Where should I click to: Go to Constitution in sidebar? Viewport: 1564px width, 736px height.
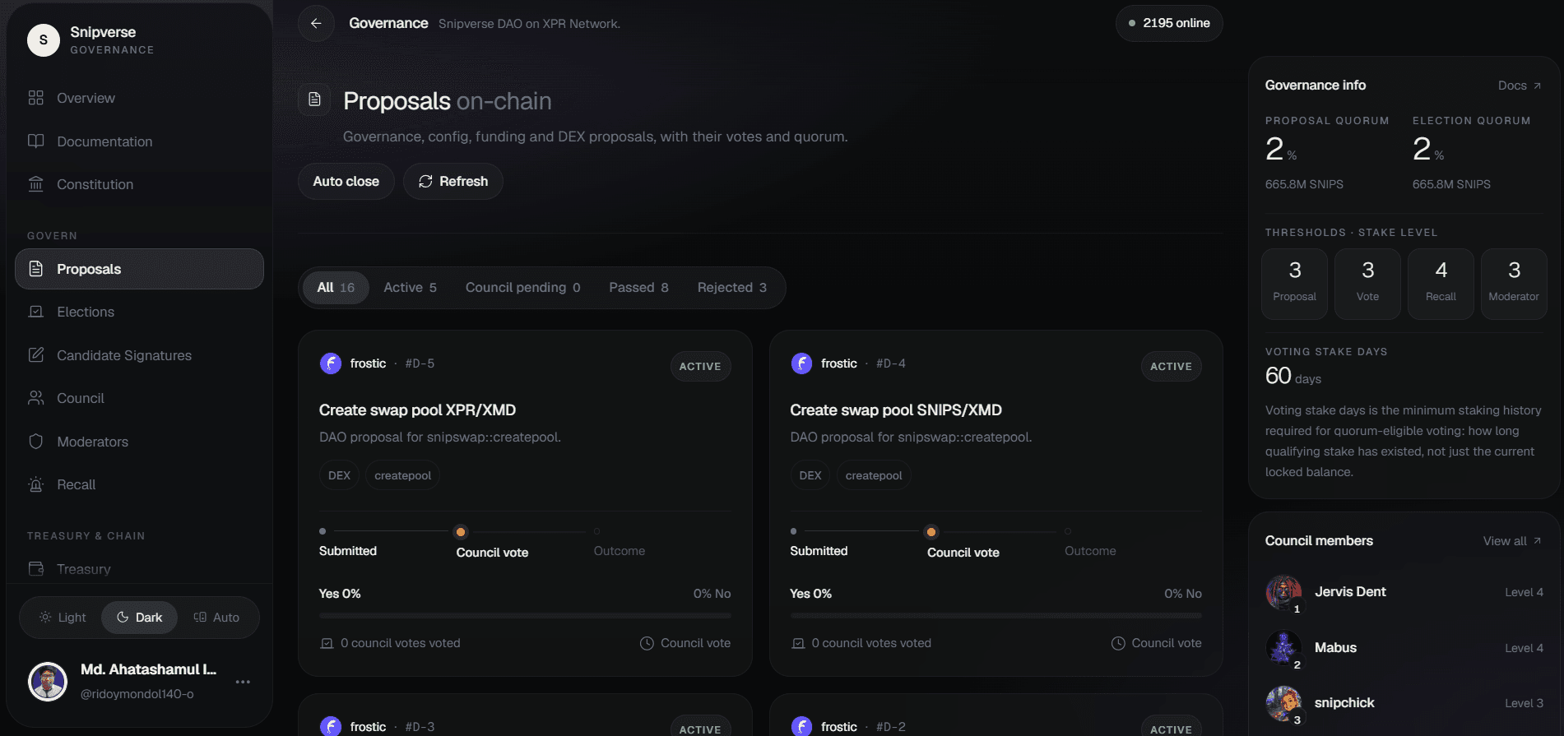pyautogui.click(x=139, y=184)
